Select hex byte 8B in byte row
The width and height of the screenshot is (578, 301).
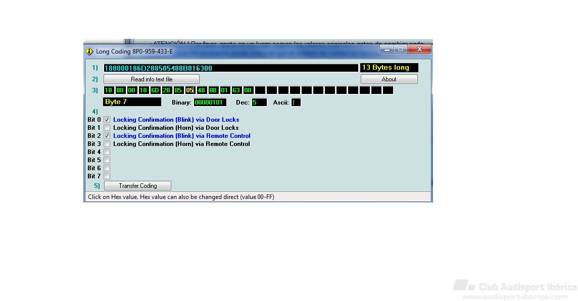point(213,90)
